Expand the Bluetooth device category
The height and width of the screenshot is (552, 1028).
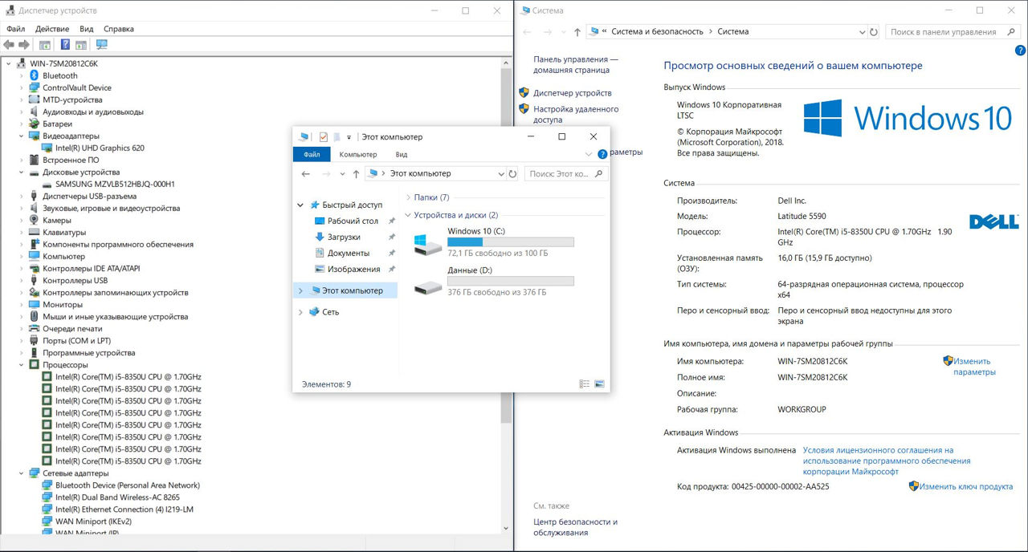(22, 75)
